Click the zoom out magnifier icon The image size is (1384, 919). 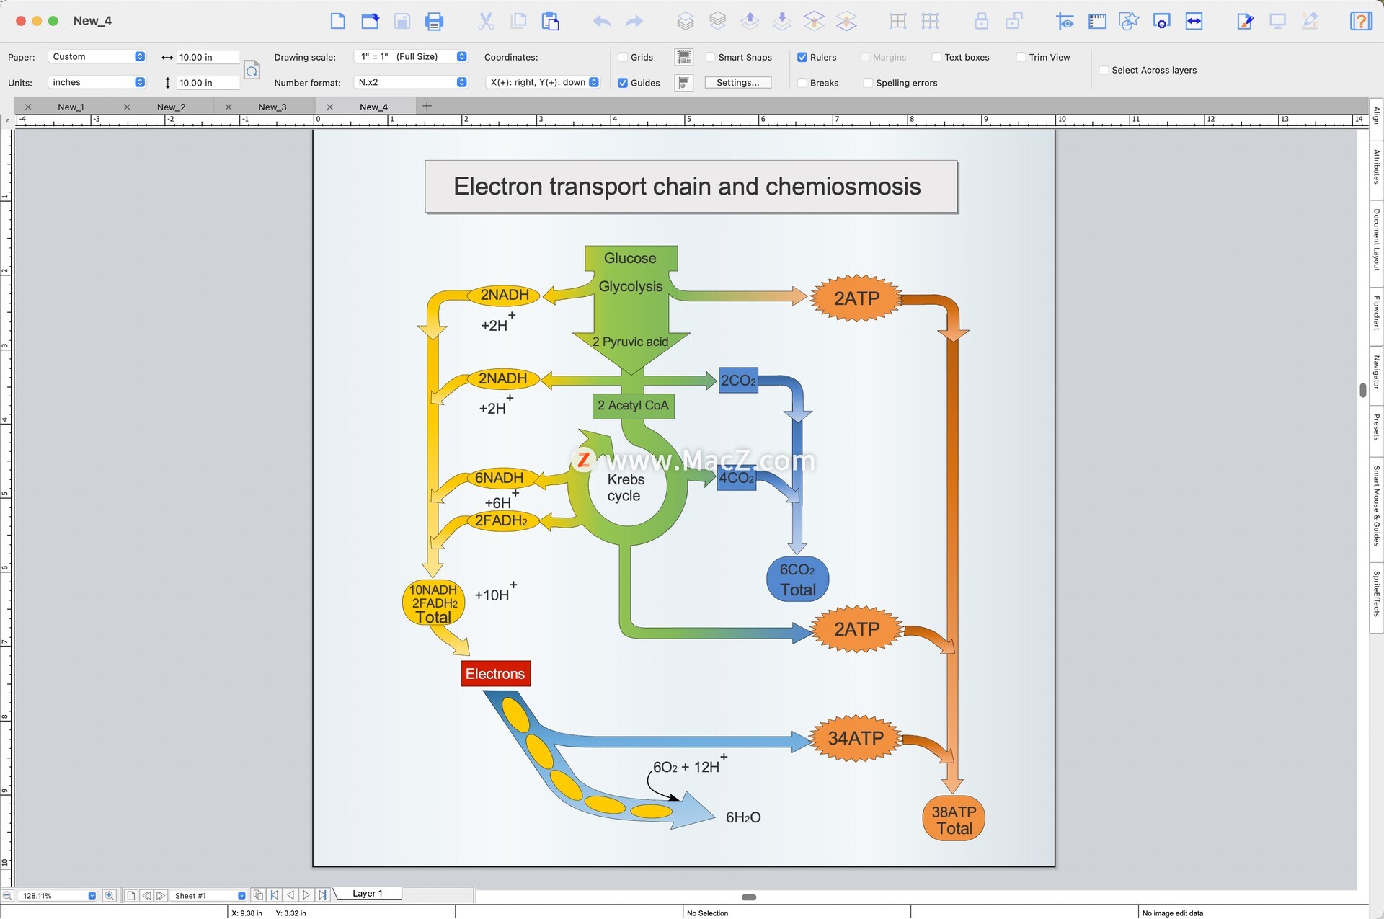click(7, 895)
